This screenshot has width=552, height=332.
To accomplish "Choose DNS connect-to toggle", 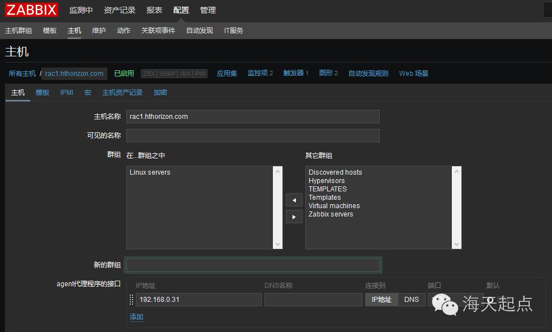I will (x=412, y=300).
